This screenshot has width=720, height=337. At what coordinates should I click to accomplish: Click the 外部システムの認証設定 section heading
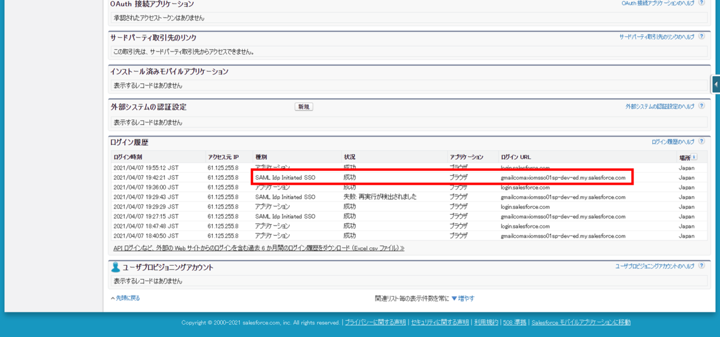[148, 107]
